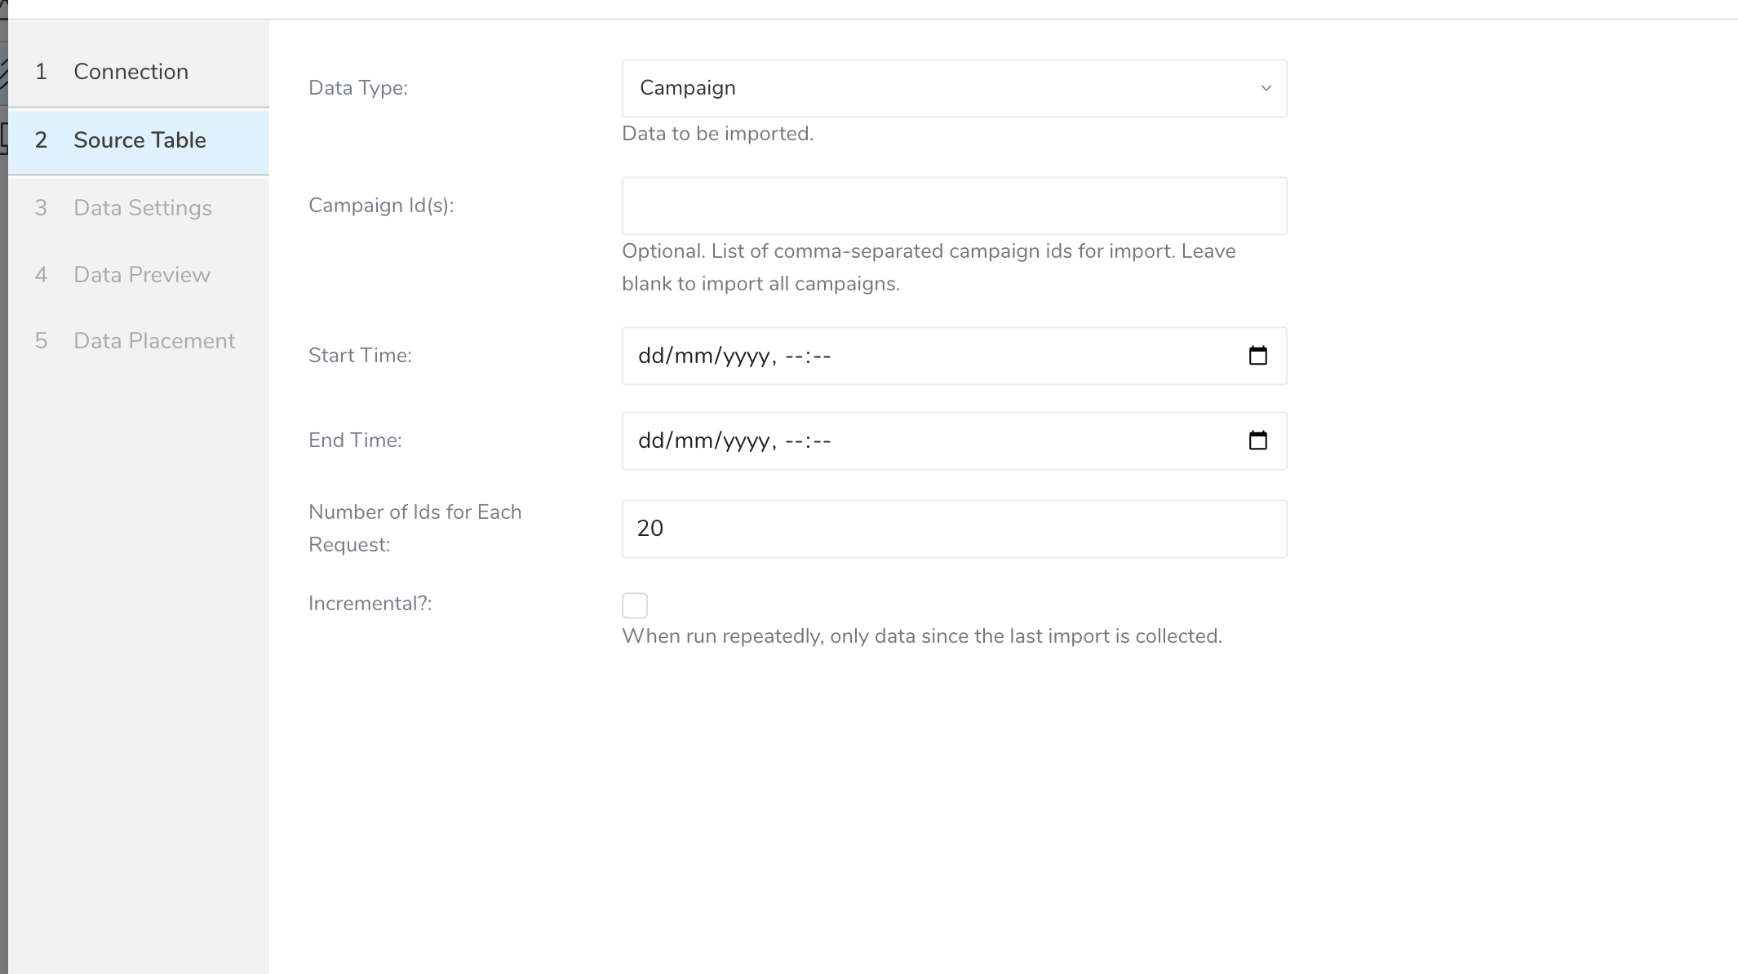Expand the Data Type dropdown chevron
Screen dimensions: 1738x974
pyautogui.click(x=1266, y=88)
